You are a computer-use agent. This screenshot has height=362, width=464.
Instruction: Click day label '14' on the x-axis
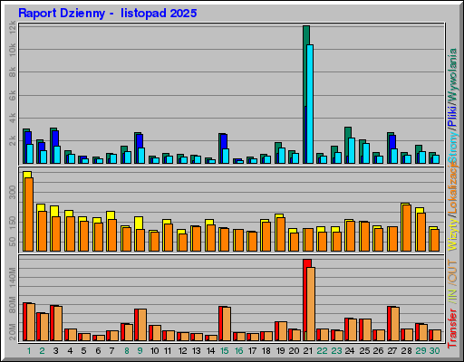coord(210,351)
